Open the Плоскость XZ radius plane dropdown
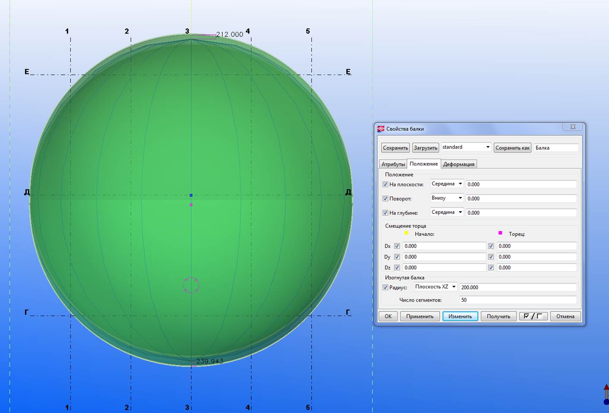Viewport: 609px width, 413px height. 435,287
